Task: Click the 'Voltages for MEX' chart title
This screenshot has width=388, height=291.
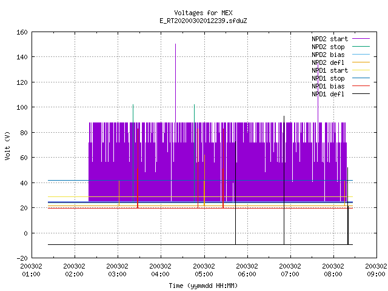Action: click(203, 13)
